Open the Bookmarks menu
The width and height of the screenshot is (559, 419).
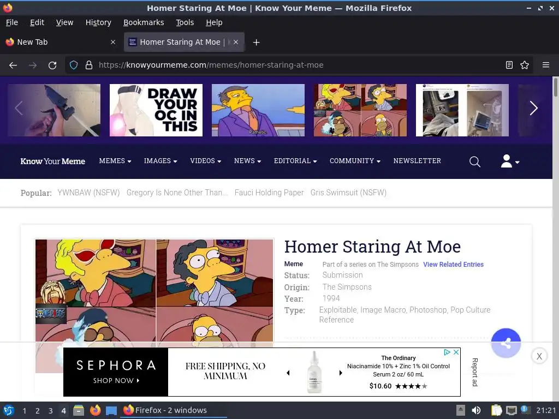[x=144, y=22]
